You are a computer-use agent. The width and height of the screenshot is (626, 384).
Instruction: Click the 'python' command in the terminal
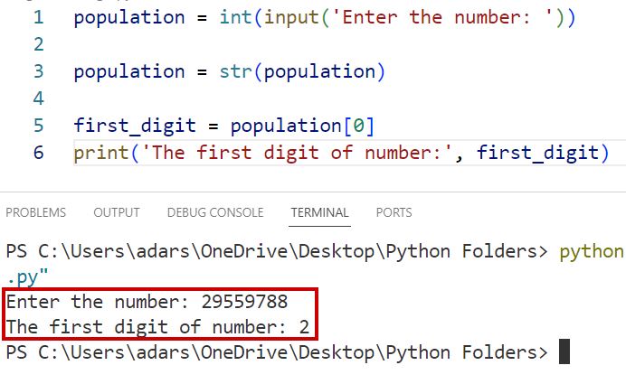(592, 252)
